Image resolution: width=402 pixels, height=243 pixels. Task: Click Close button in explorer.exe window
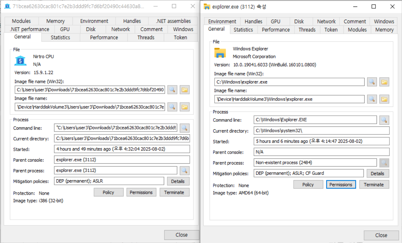point(381,235)
